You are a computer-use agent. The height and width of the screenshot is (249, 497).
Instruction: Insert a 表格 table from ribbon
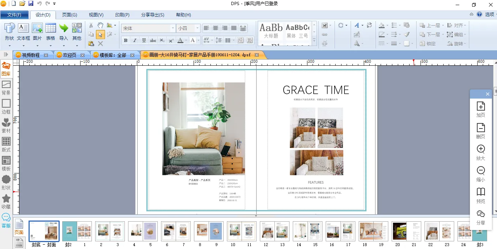[x=51, y=31]
